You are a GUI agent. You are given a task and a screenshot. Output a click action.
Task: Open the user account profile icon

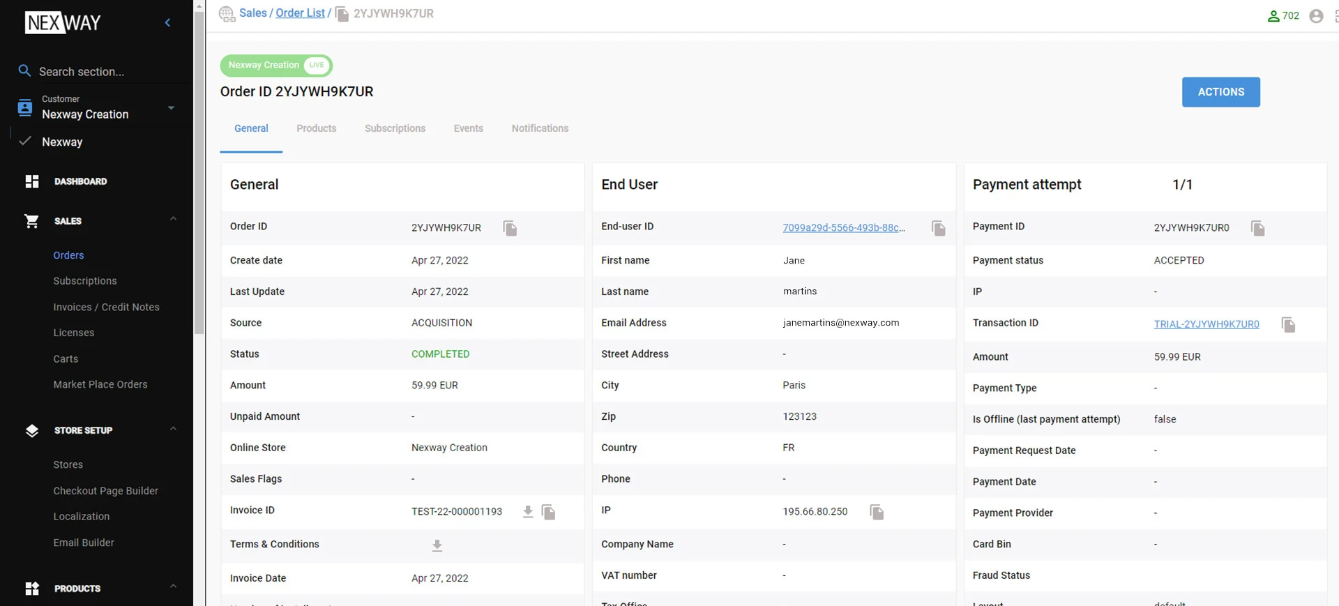(1316, 16)
